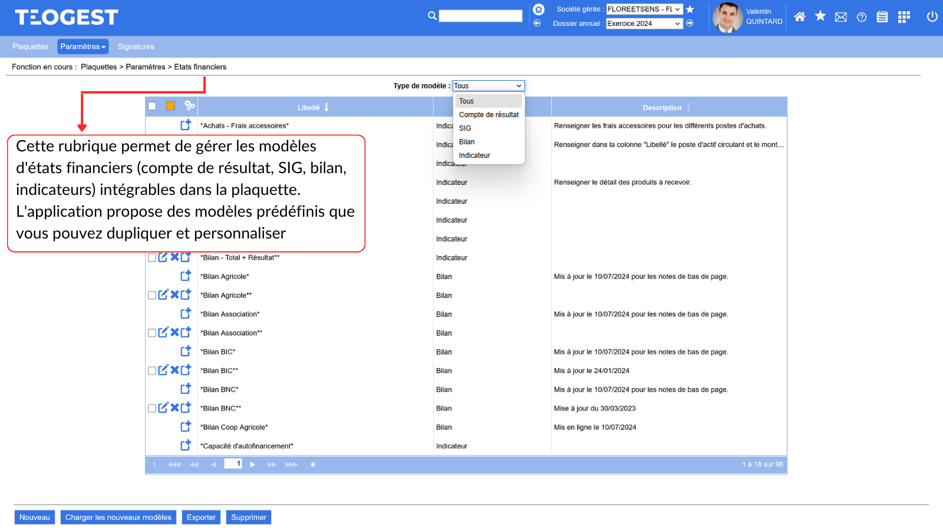The width and height of the screenshot is (943, 530).
Task: Duplicate the Bilan Coop Agricole model
Action: click(x=186, y=426)
